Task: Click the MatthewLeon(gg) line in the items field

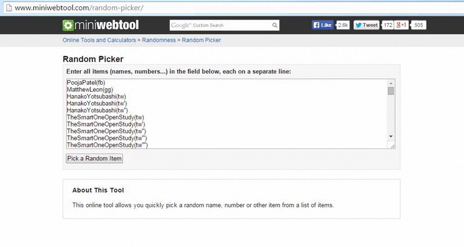Action: coord(90,89)
